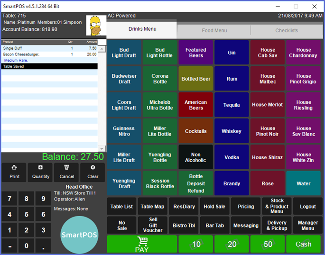Click the No Sale button
325x255 pixels.
click(x=121, y=225)
